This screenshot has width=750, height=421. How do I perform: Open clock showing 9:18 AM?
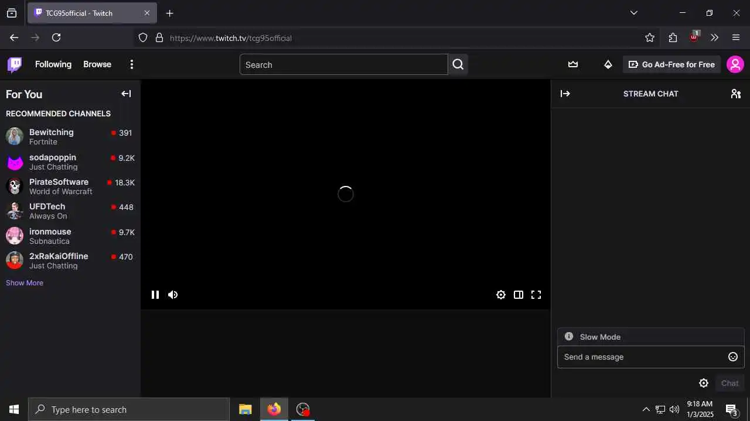click(700, 409)
